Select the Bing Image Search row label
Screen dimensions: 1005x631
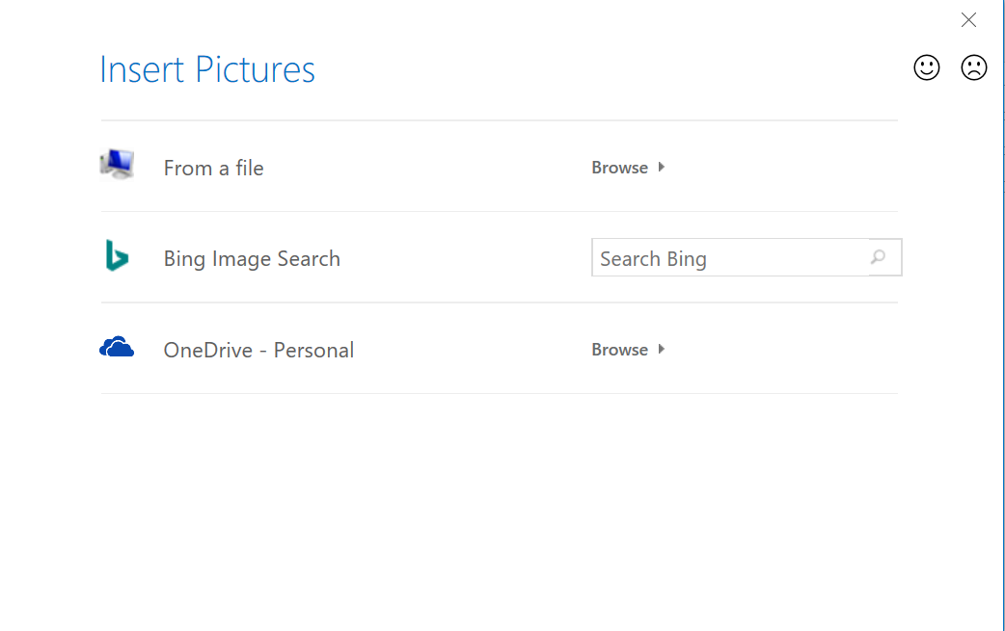tap(252, 258)
